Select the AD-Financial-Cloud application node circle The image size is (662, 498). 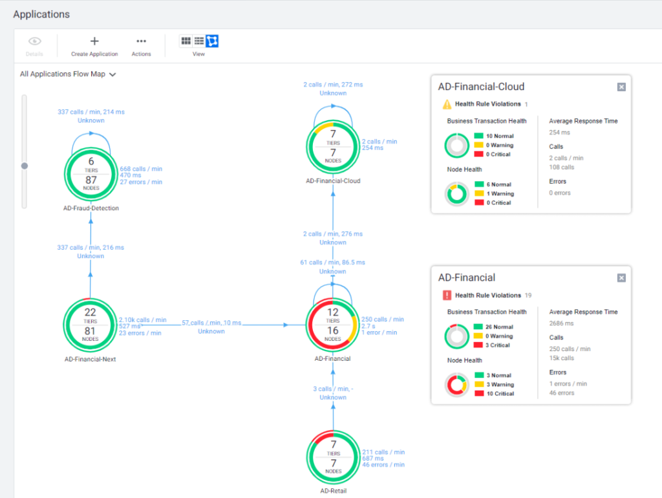coord(332,146)
